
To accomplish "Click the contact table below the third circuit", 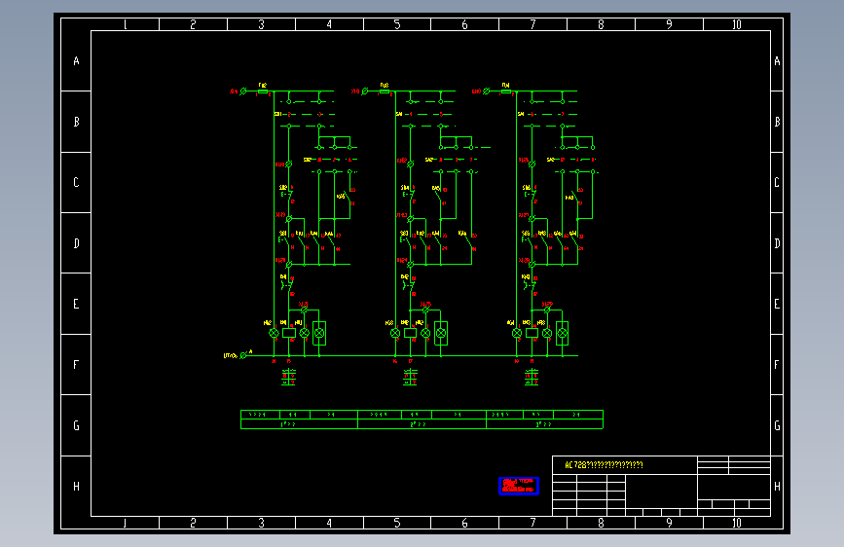I will click(532, 378).
